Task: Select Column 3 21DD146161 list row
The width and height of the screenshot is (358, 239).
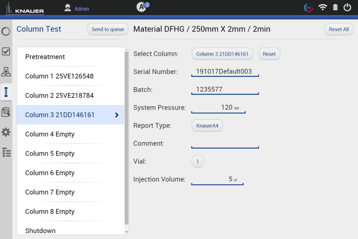Action: pyautogui.click(x=71, y=115)
